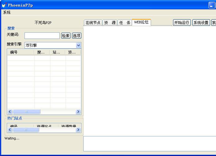Click right arrow of search results scrollbar

point(78,111)
